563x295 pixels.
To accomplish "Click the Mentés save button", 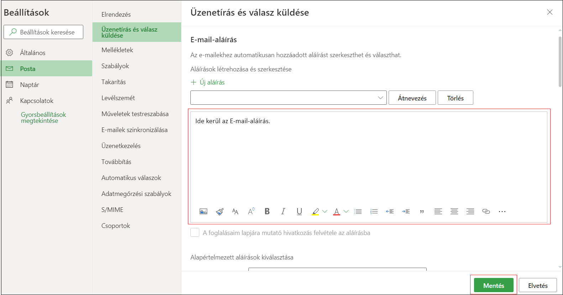I will [x=494, y=285].
